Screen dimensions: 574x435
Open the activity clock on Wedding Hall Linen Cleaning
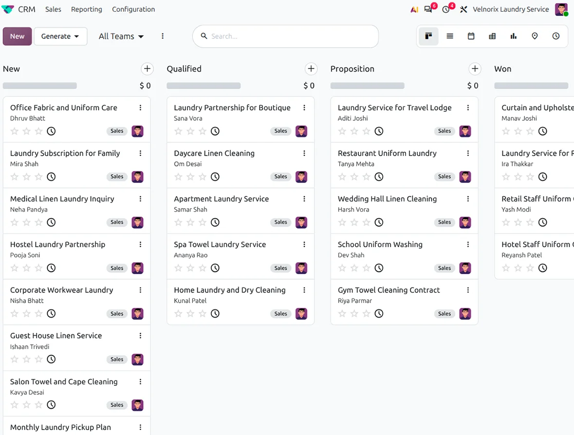click(379, 222)
